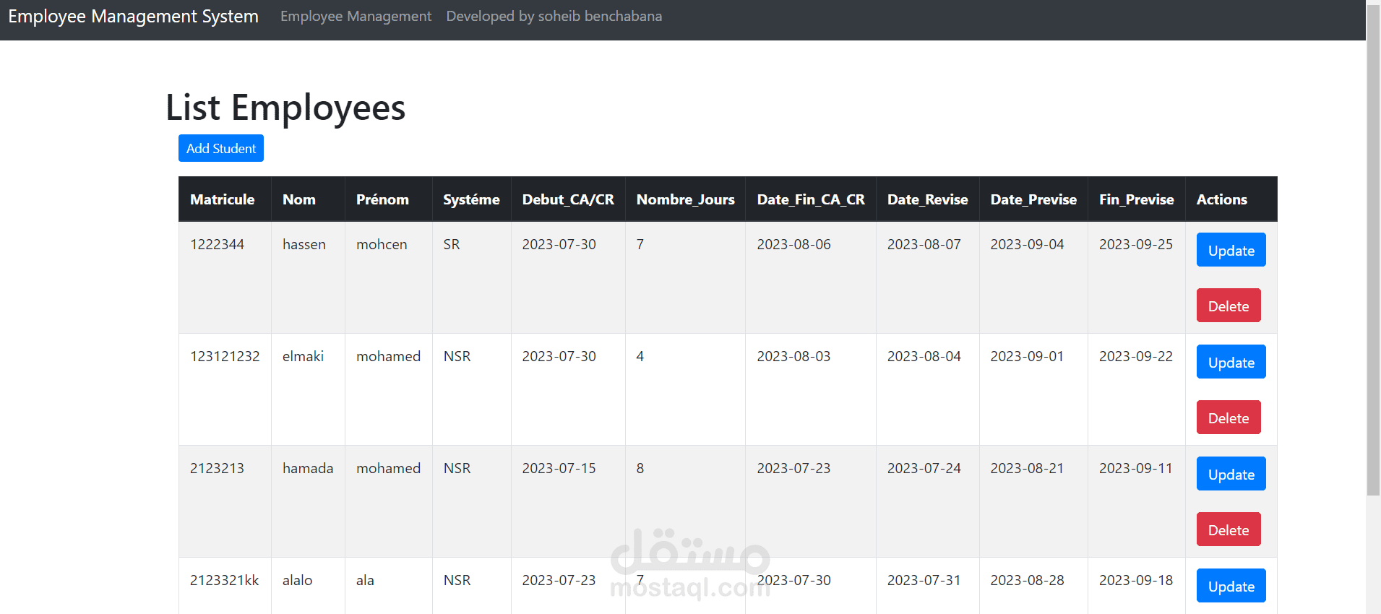Click the Fin_Previse column header
The width and height of the screenshot is (1381, 614).
point(1137,199)
